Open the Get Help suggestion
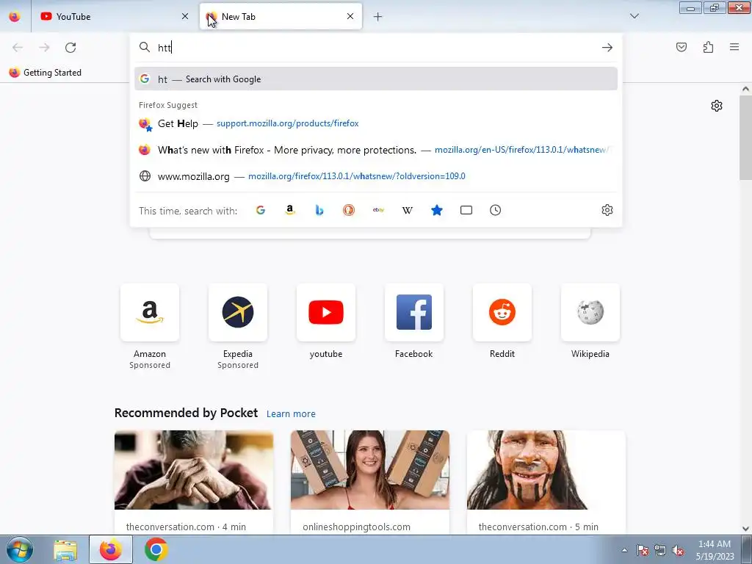This screenshot has height=564, width=752. coord(376,123)
